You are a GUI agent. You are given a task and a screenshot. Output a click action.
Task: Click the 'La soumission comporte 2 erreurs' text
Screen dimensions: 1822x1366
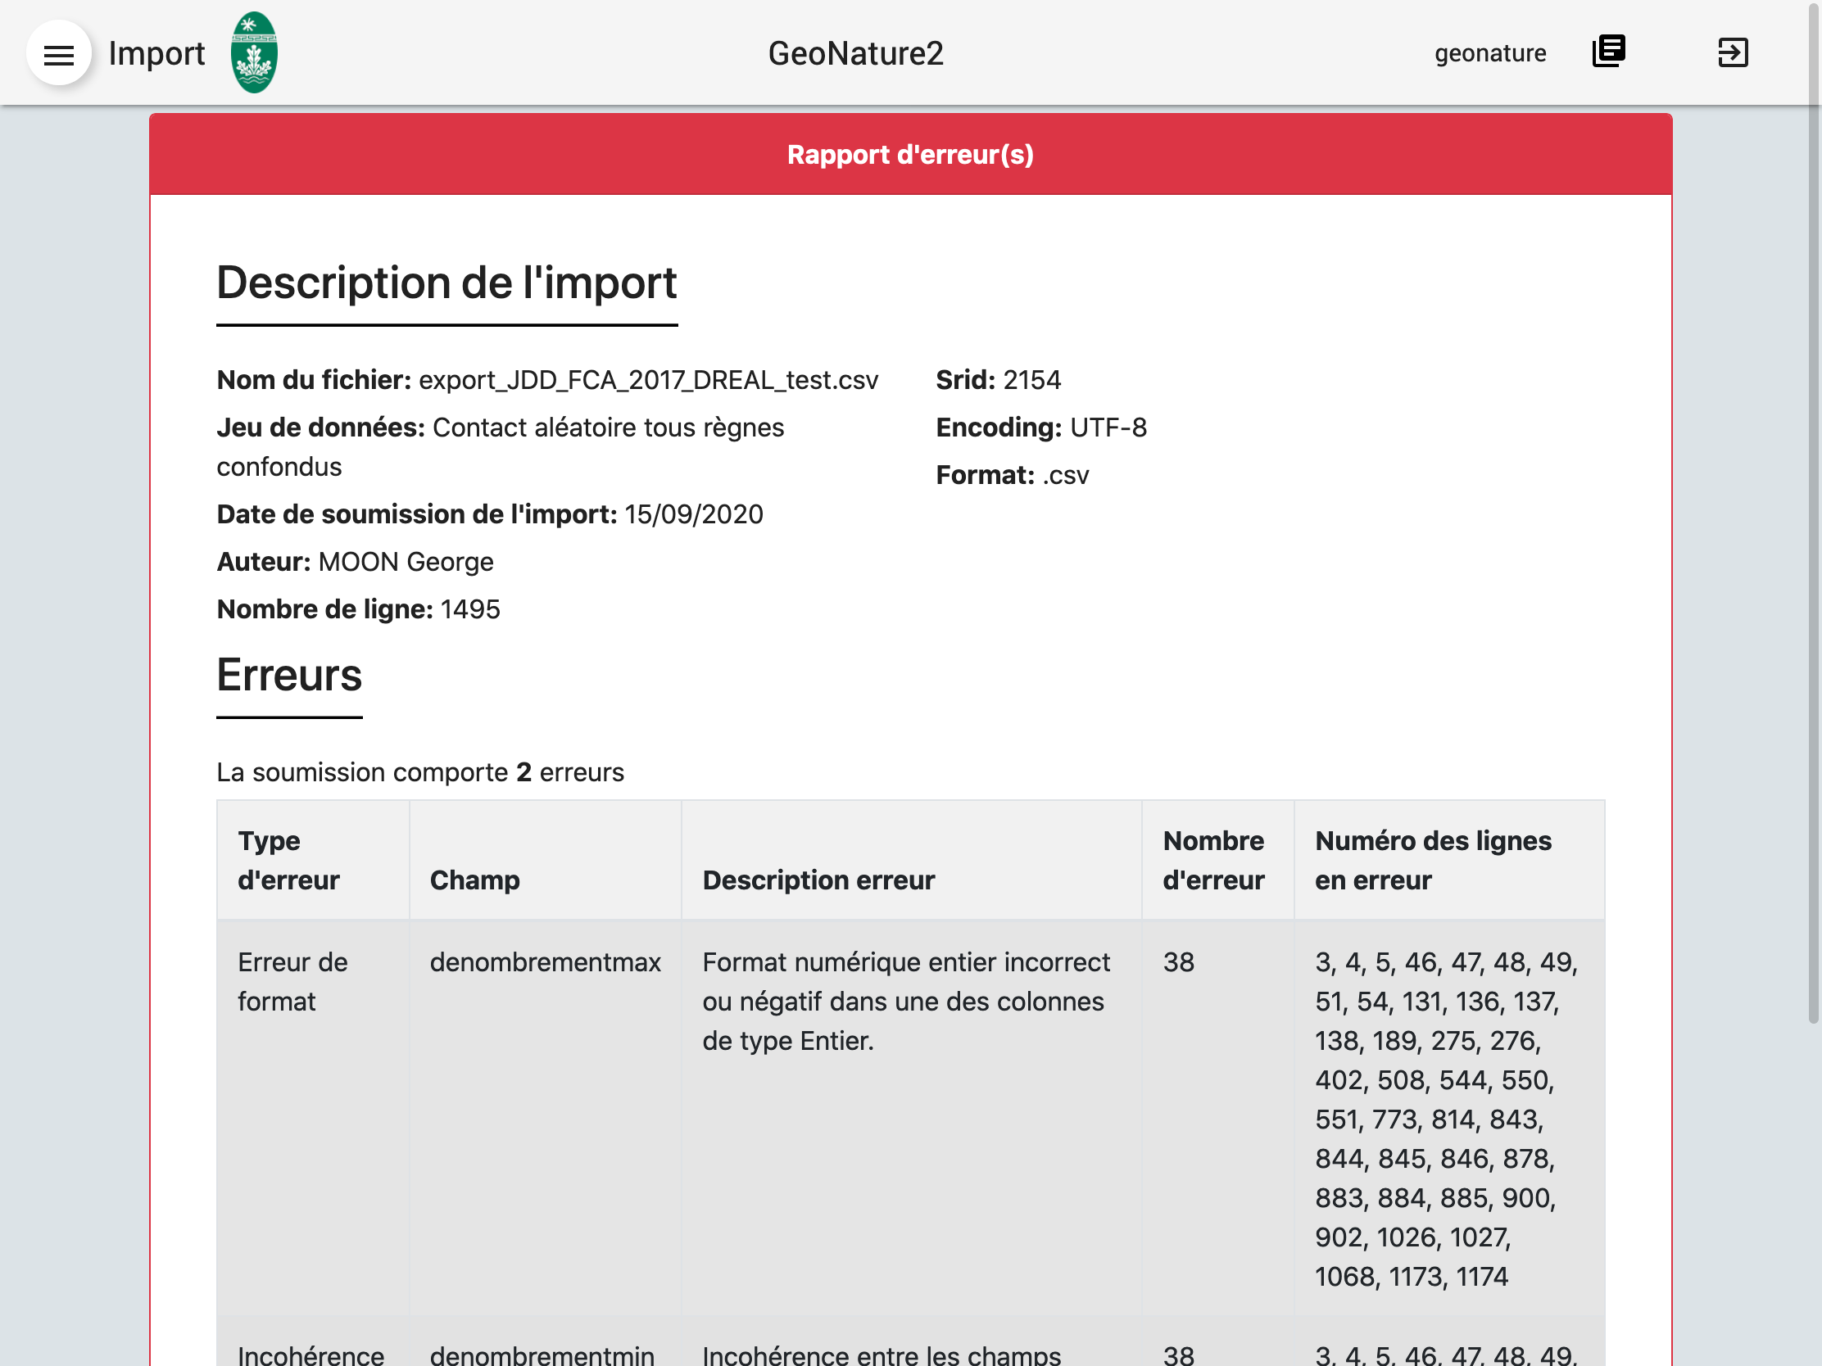tap(420, 773)
